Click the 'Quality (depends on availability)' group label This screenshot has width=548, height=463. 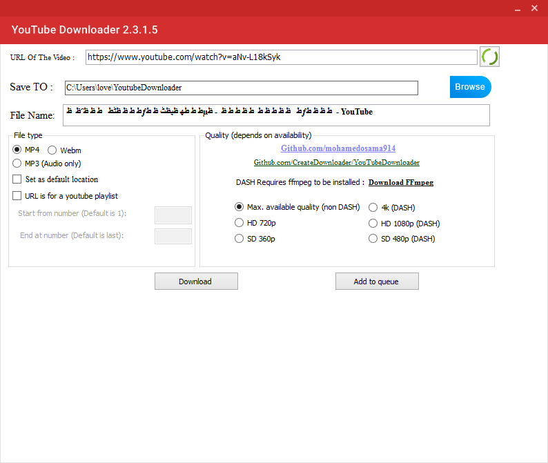coord(258,135)
